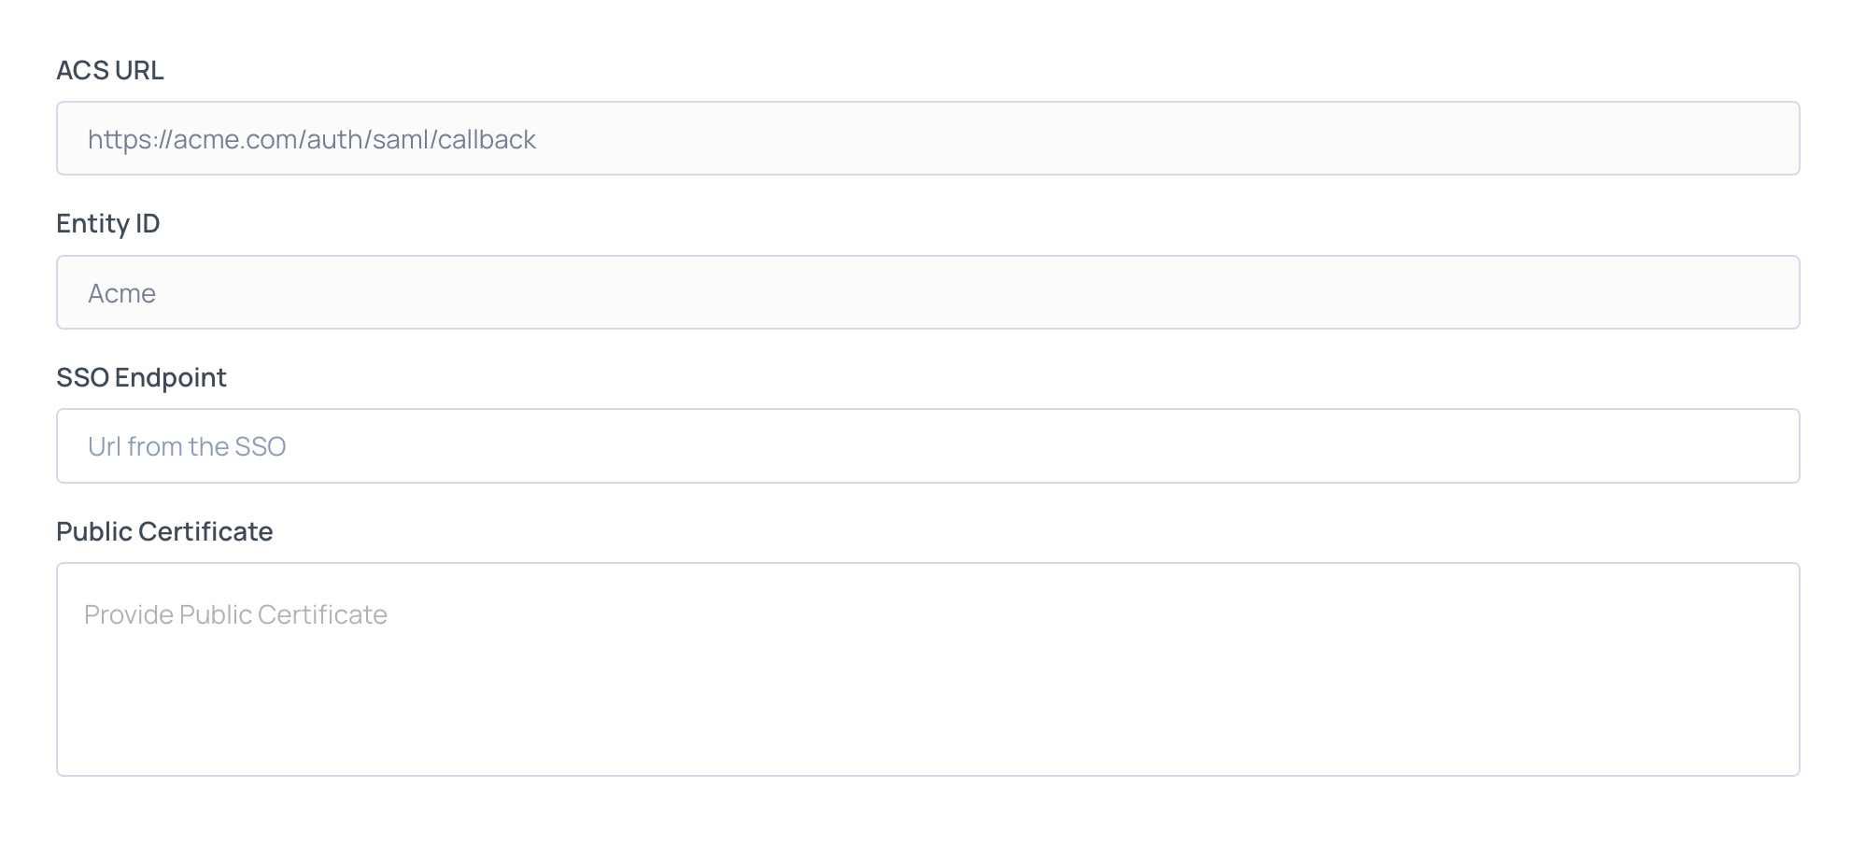Image resolution: width=1851 pixels, height=859 pixels.
Task: Select the field beneath the SSO Endpoint label
Action: [x=927, y=445]
